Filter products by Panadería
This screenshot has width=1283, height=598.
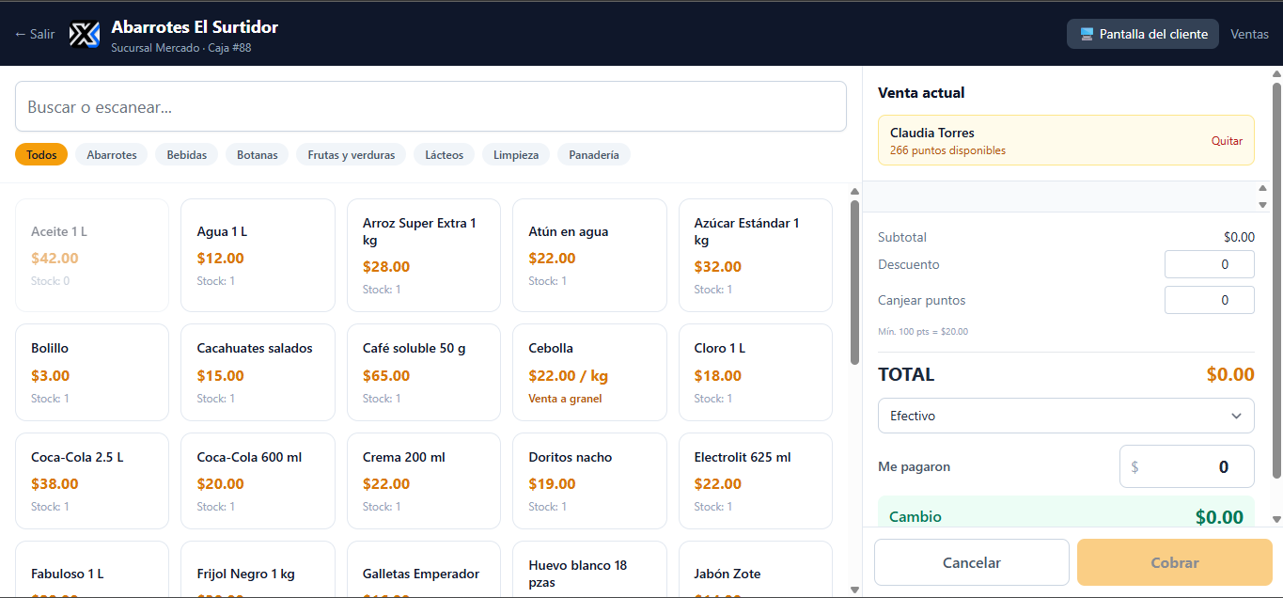coord(594,154)
